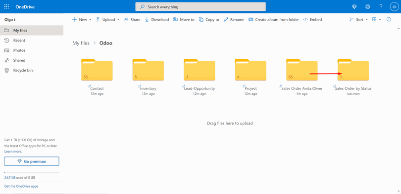The width and height of the screenshot is (401, 194).
Task: Select Recent in sidebar
Action: [x=32, y=40]
